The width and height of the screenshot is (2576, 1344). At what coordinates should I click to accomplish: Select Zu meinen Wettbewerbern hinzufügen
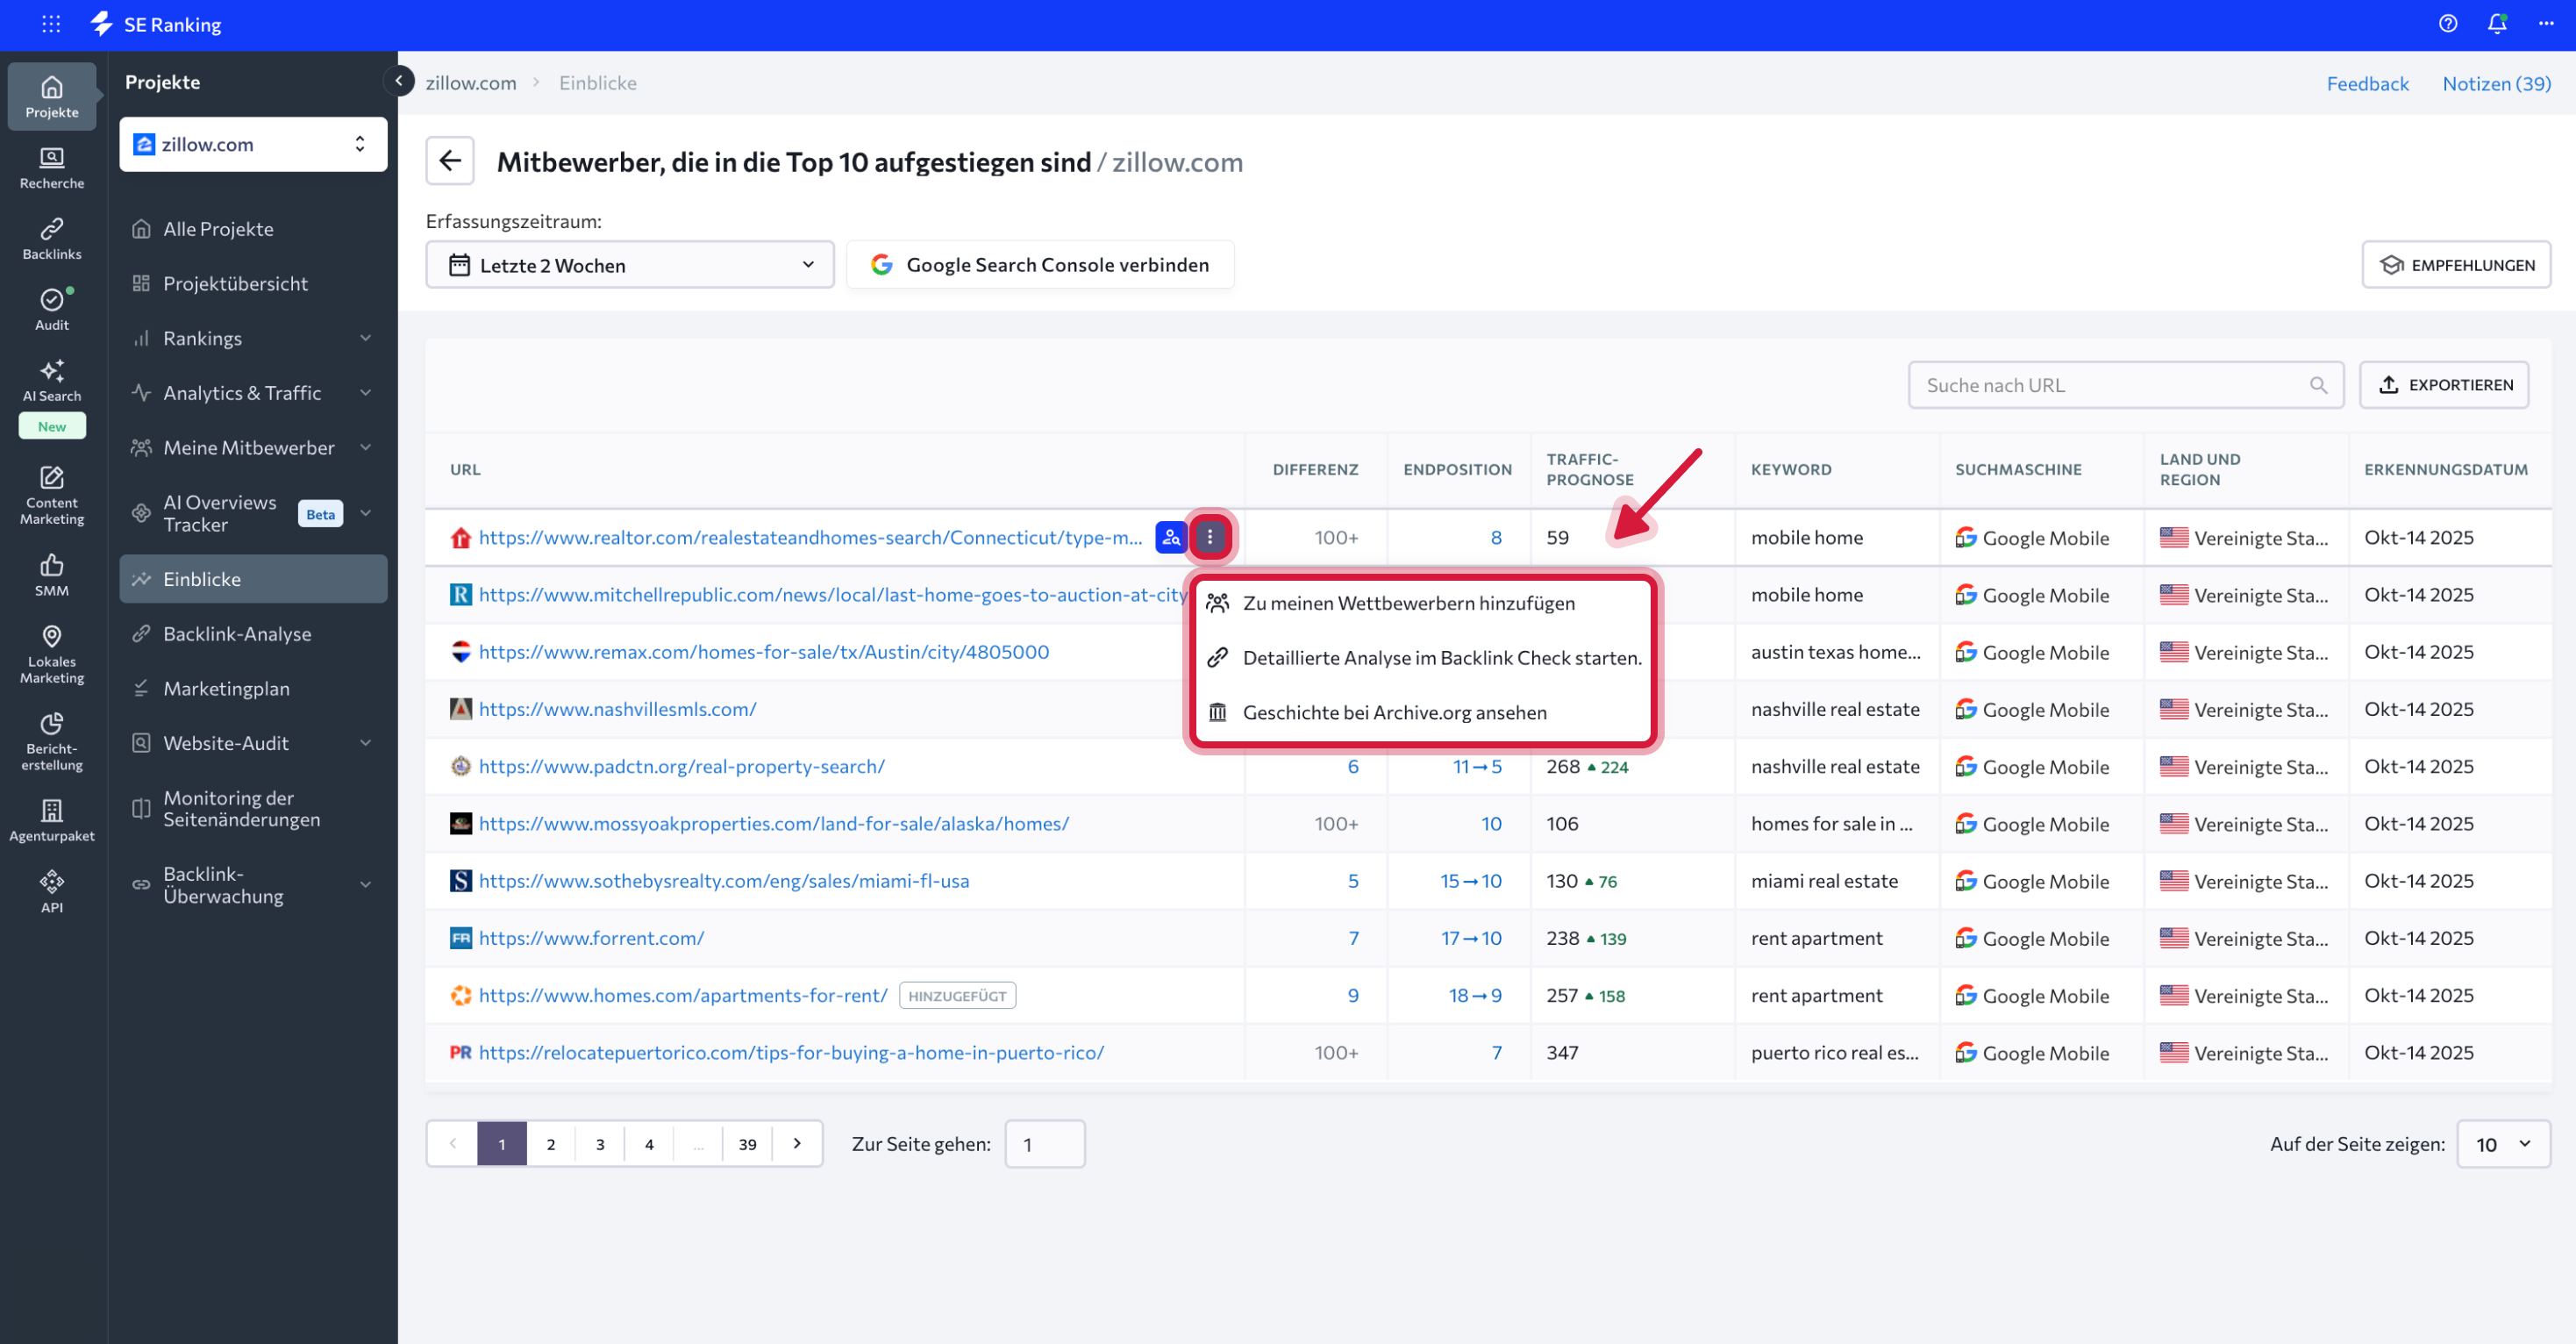(x=1408, y=603)
